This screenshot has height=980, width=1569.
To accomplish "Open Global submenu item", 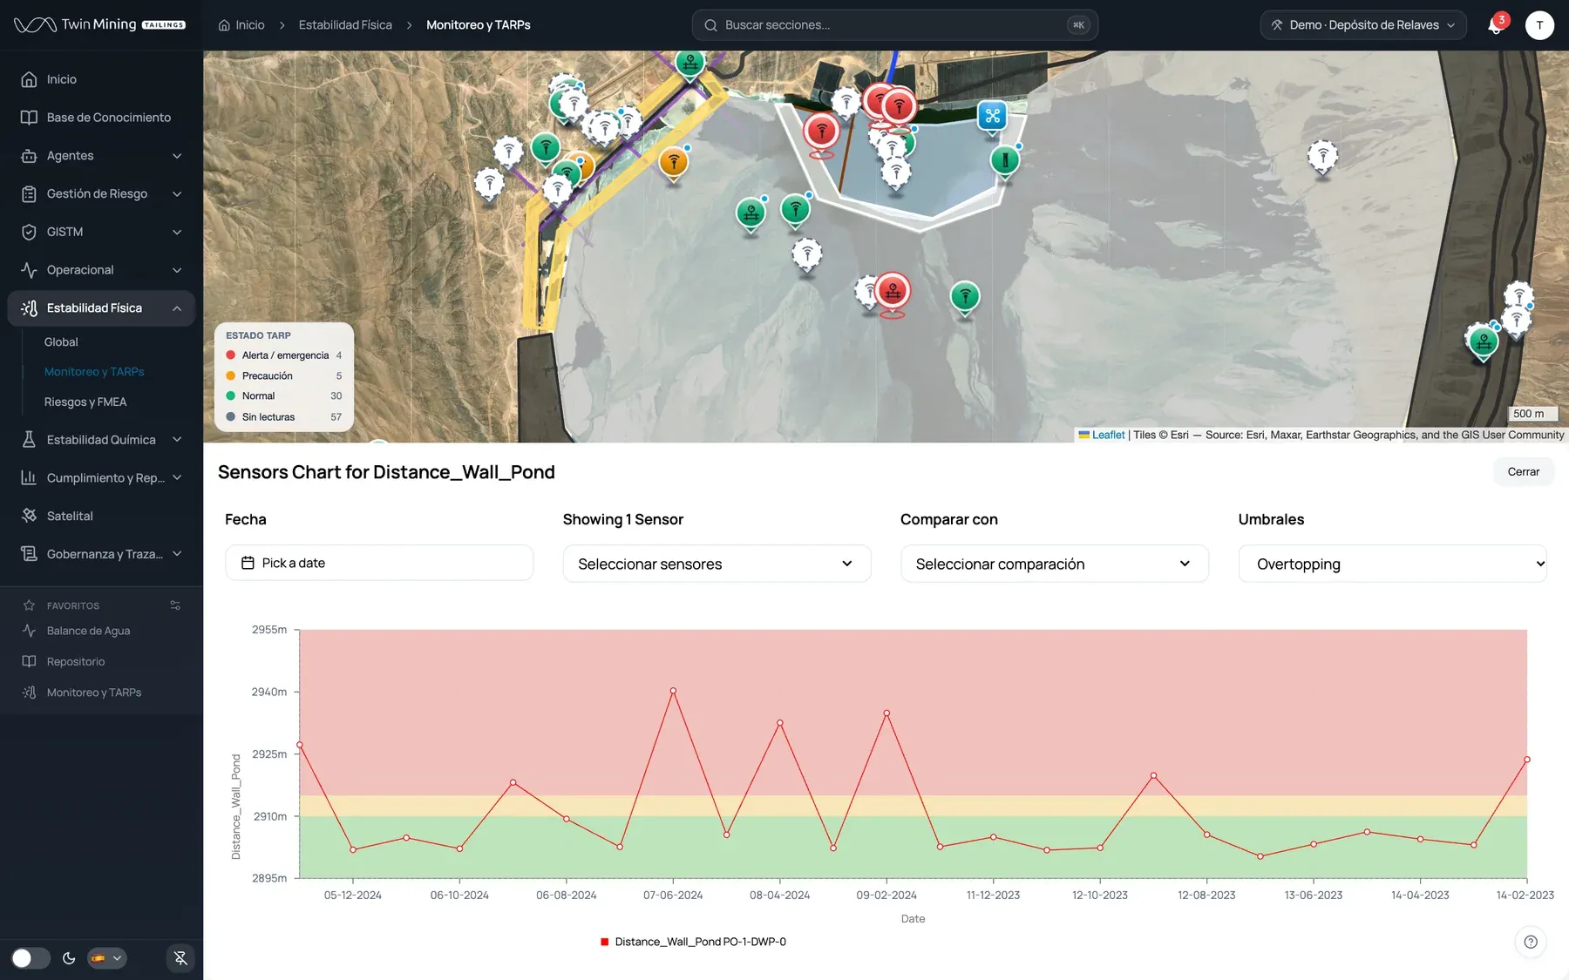I will [x=61, y=342].
